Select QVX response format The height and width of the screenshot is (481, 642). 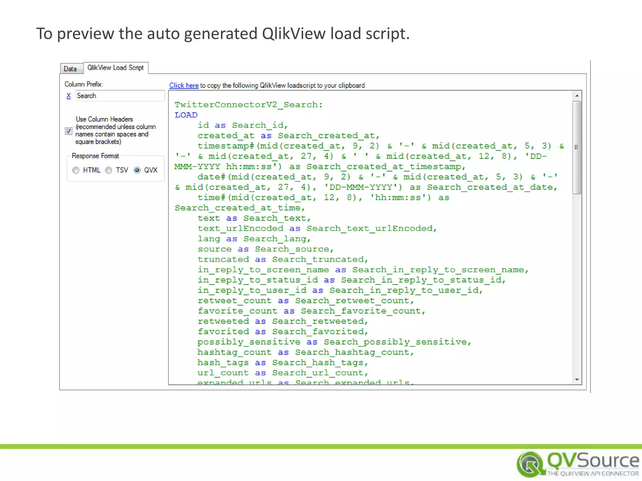click(x=137, y=170)
